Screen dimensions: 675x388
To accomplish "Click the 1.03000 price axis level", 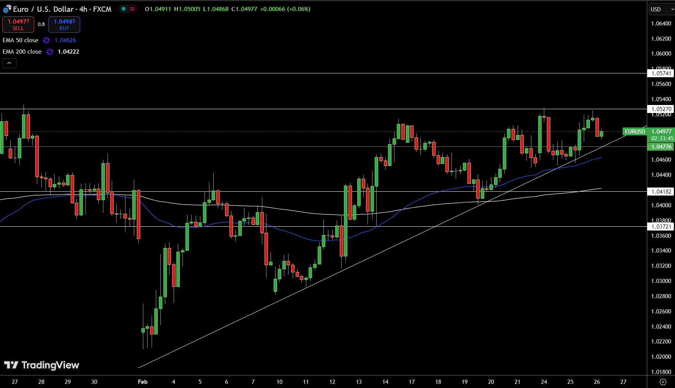I will [x=661, y=281].
